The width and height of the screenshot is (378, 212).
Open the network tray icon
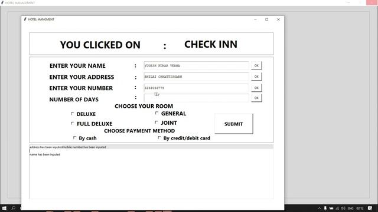click(337, 208)
